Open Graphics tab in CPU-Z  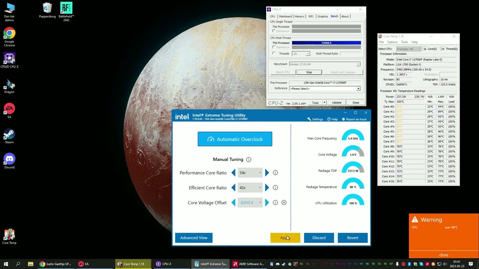[x=323, y=16]
